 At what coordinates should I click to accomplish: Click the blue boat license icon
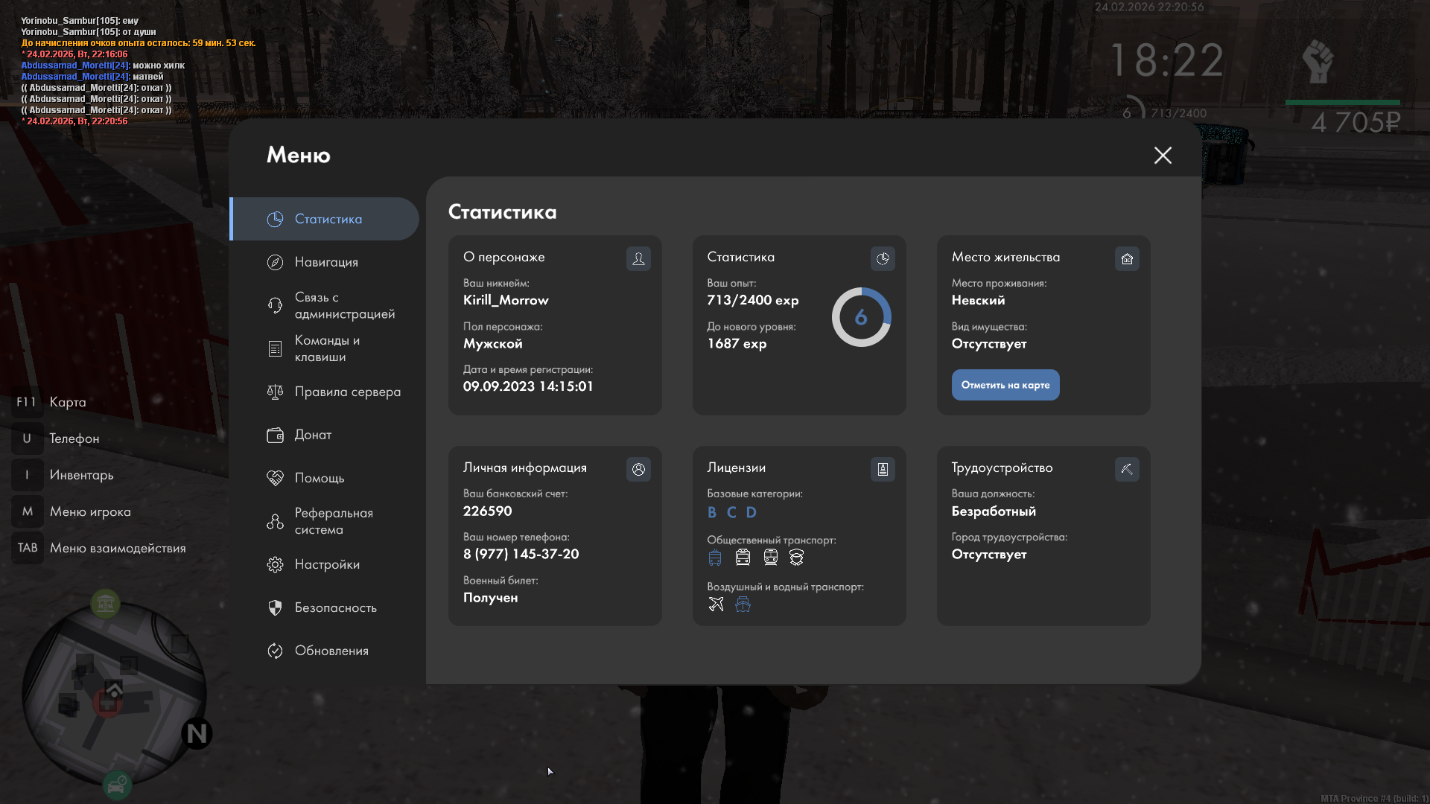tap(743, 604)
